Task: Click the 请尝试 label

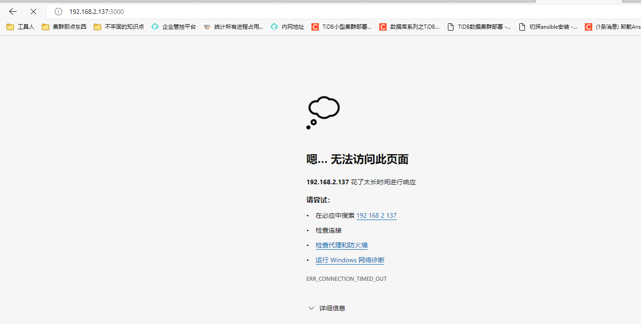Action: (318, 200)
